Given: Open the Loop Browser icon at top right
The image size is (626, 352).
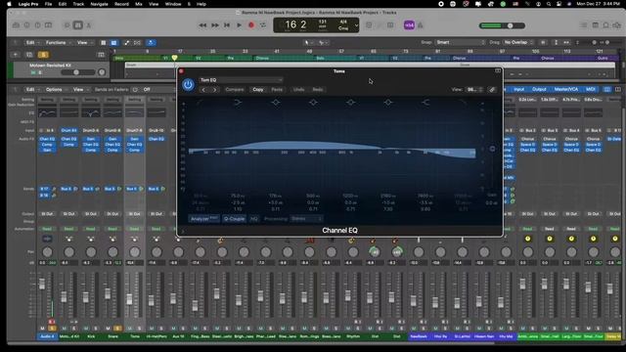Looking at the screenshot, I should pos(606,25).
